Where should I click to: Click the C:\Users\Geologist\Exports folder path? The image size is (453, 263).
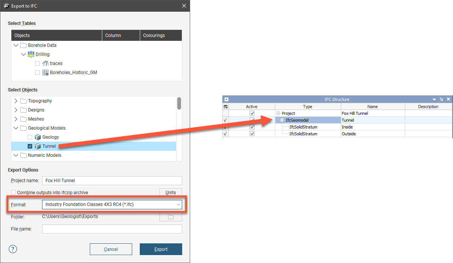click(70, 217)
